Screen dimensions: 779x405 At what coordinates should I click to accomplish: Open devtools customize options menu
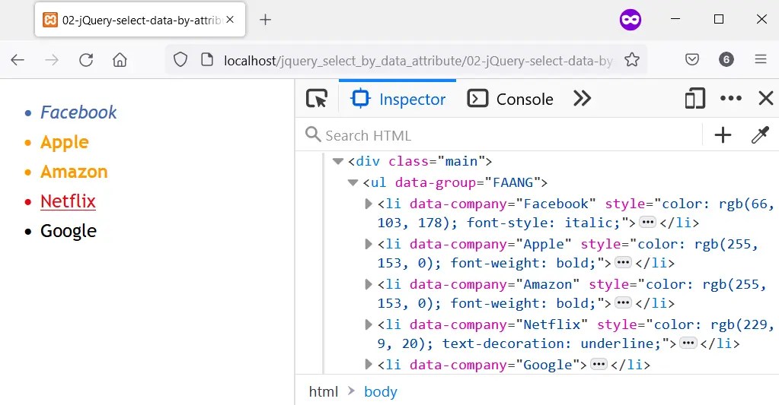(x=731, y=98)
